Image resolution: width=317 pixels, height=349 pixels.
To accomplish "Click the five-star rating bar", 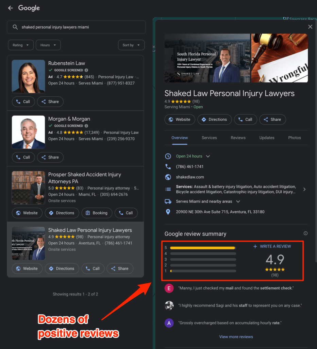I will pos(203,248).
